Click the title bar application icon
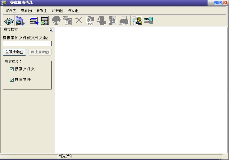Screen dimensions: 232x161 [4, 2]
